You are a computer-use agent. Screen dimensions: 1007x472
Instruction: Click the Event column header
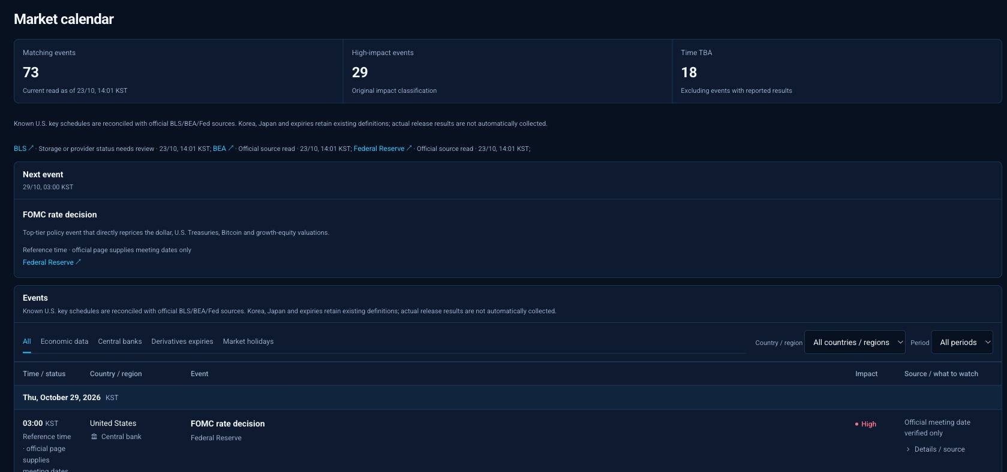click(x=200, y=374)
